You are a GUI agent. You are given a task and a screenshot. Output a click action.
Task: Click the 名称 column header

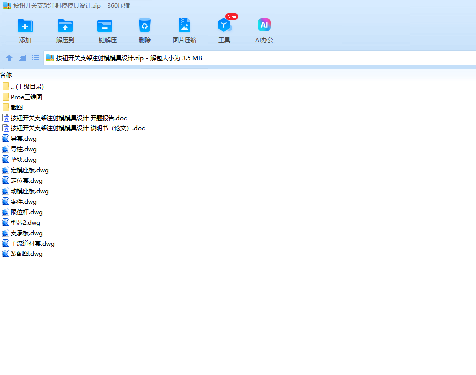click(x=6, y=75)
